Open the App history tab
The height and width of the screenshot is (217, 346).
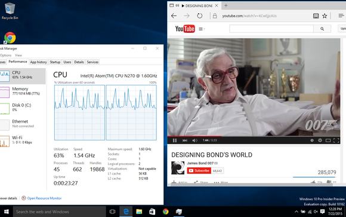39,62
